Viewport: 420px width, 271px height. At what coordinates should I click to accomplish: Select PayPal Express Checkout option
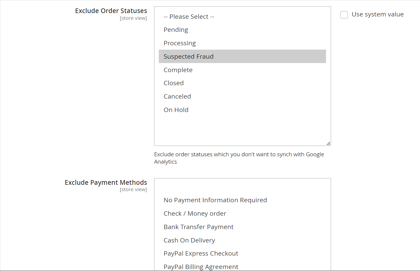coord(201,254)
